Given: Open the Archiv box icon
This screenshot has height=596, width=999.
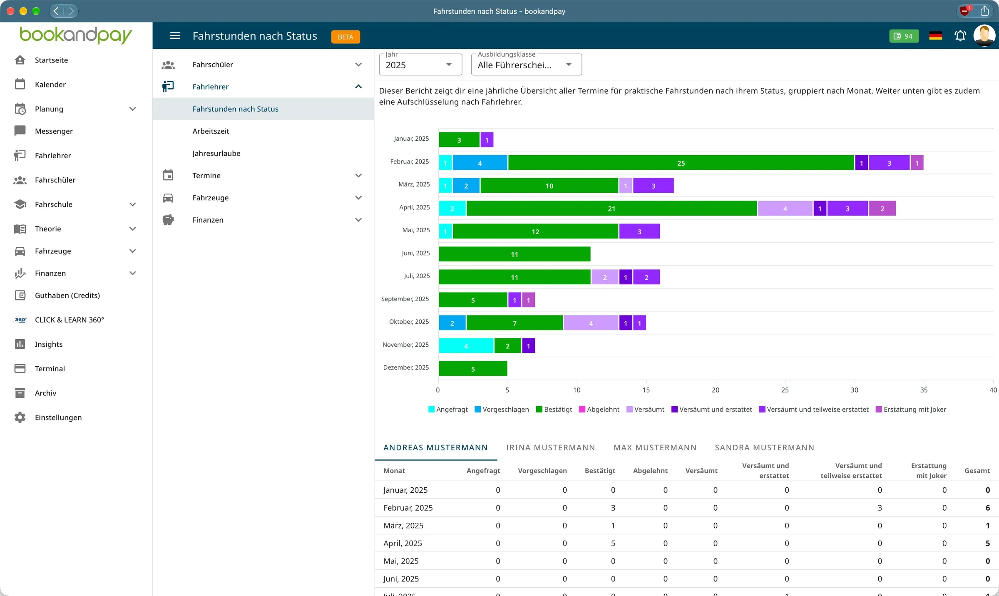Looking at the screenshot, I should pyautogui.click(x=20, y=392).
